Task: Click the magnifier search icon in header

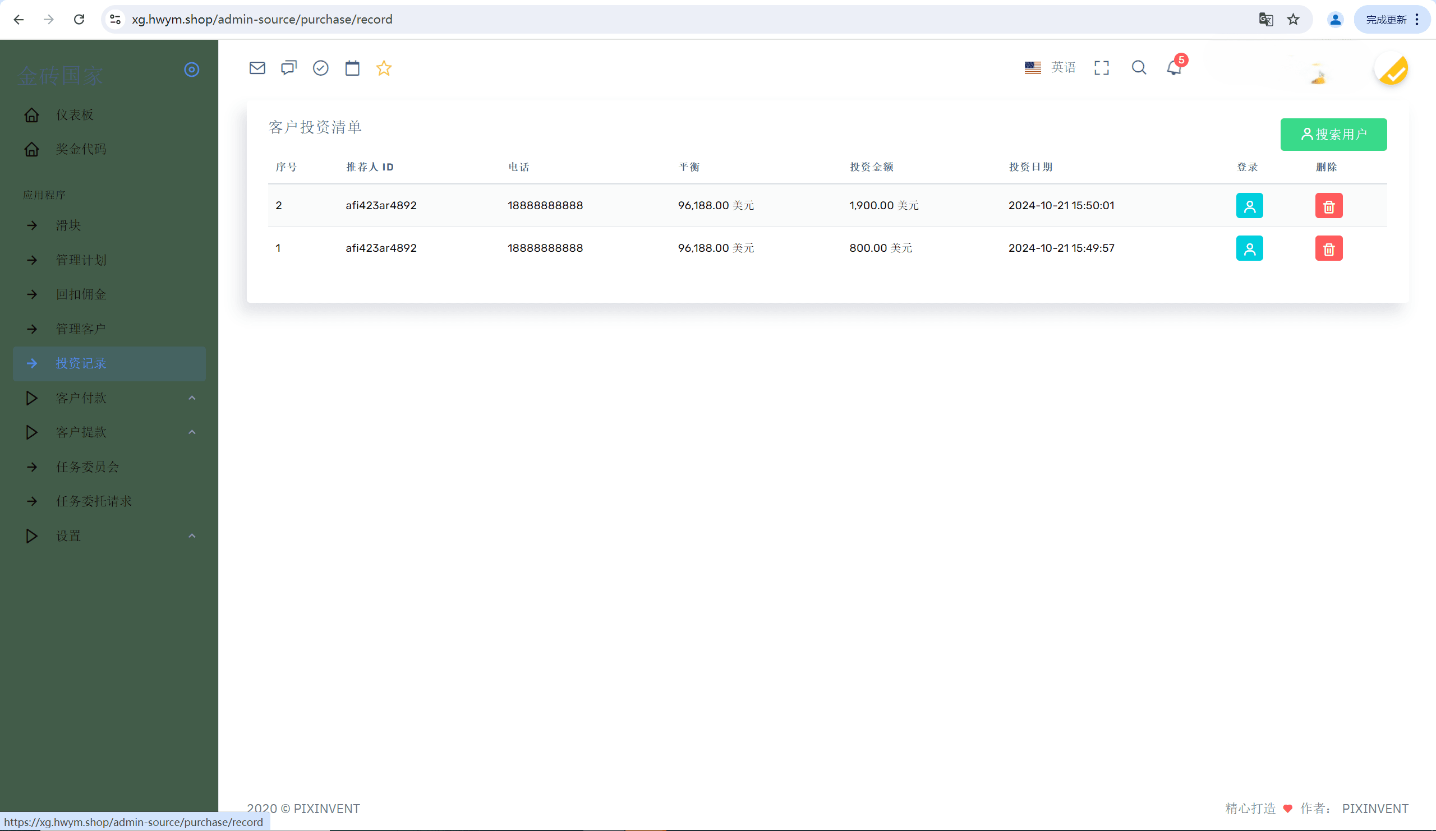Action: [x=1139, y=68]
